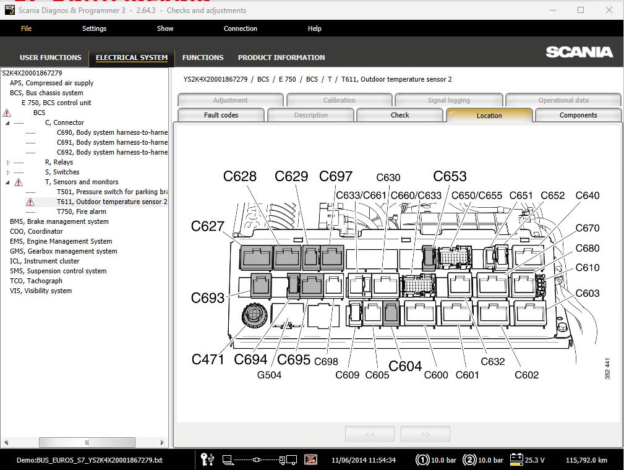Open the File menu

pos(26,28)
